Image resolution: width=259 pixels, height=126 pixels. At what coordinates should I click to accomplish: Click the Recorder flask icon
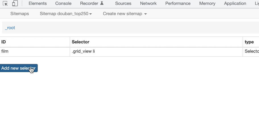click(102, 3)
